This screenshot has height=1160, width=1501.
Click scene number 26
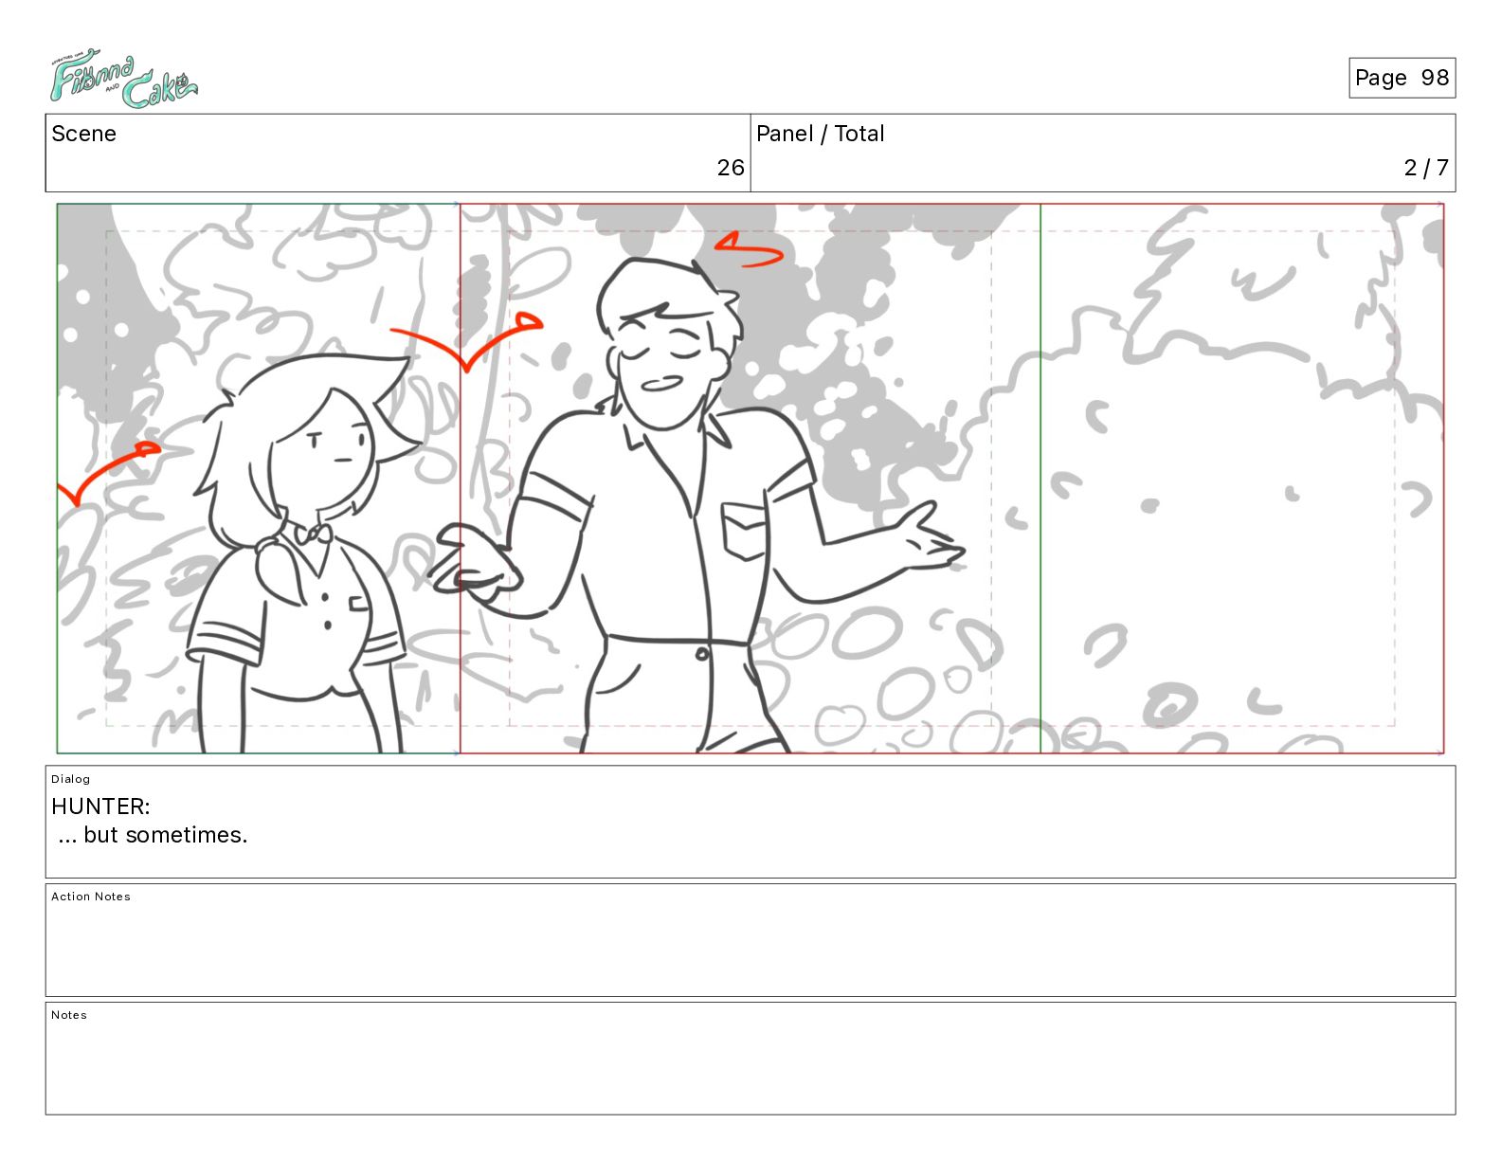[730, 168]
